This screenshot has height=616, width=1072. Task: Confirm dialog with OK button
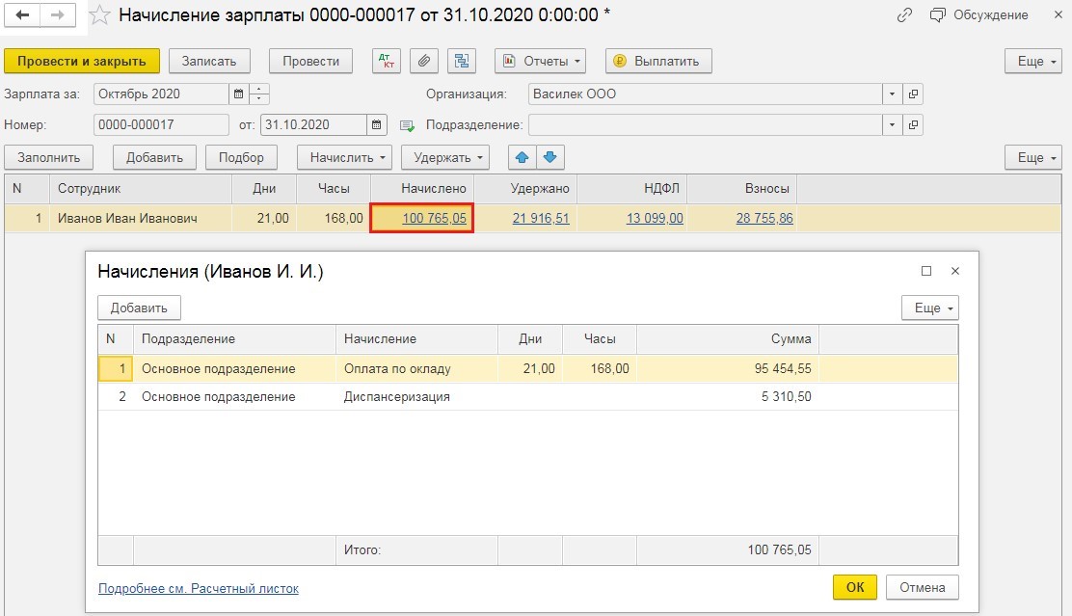click(x=855, y=587)
